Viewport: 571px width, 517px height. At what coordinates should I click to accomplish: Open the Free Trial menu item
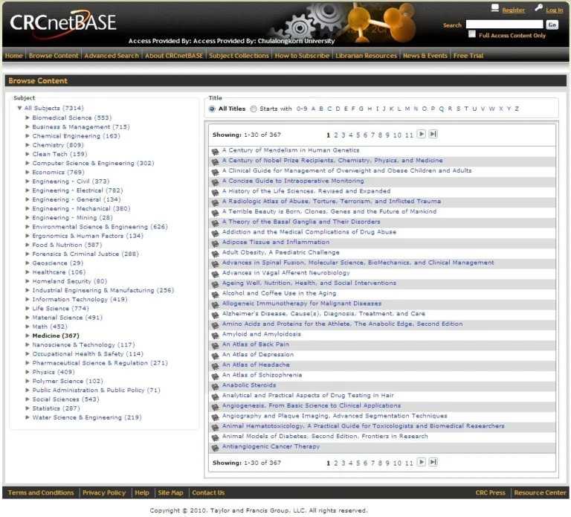(x=468, y=55)
